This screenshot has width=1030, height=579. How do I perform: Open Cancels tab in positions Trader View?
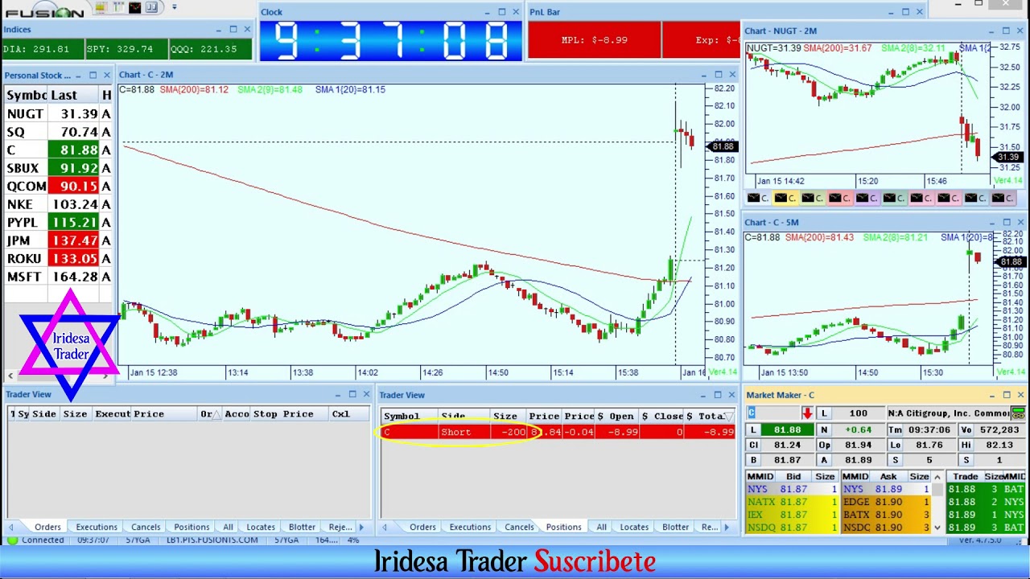tap(519, 528)
